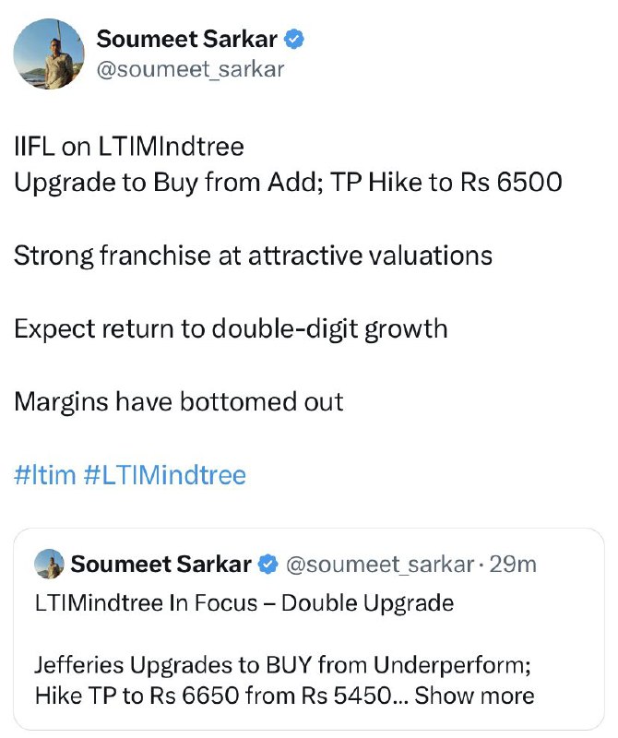This screenshot has width=618, height=738.
Task: Click the verified badge beside the top author name
Action: (x=294, y=39)
